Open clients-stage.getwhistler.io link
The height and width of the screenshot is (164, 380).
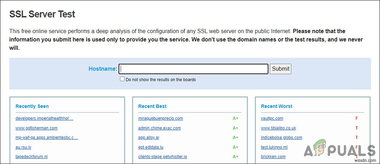163,156
